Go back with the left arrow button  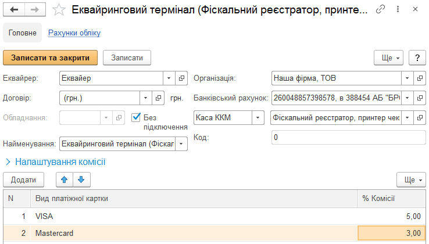pos(14,10)
